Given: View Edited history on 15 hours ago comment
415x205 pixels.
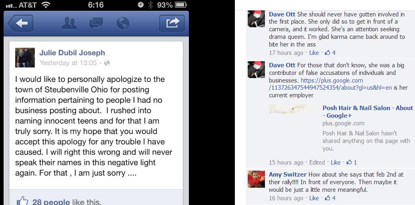Looking at the screenshot, I should pyautogui.click(x=317, y=162).
